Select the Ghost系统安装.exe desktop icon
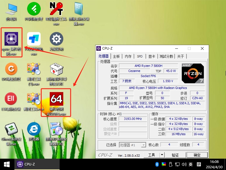Screen dimensions: 226x170 click(x=11, y=134)
